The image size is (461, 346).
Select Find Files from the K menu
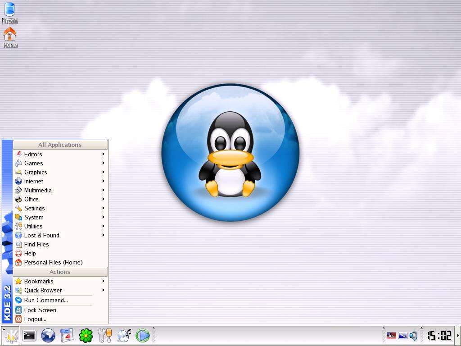coord(61,245)
